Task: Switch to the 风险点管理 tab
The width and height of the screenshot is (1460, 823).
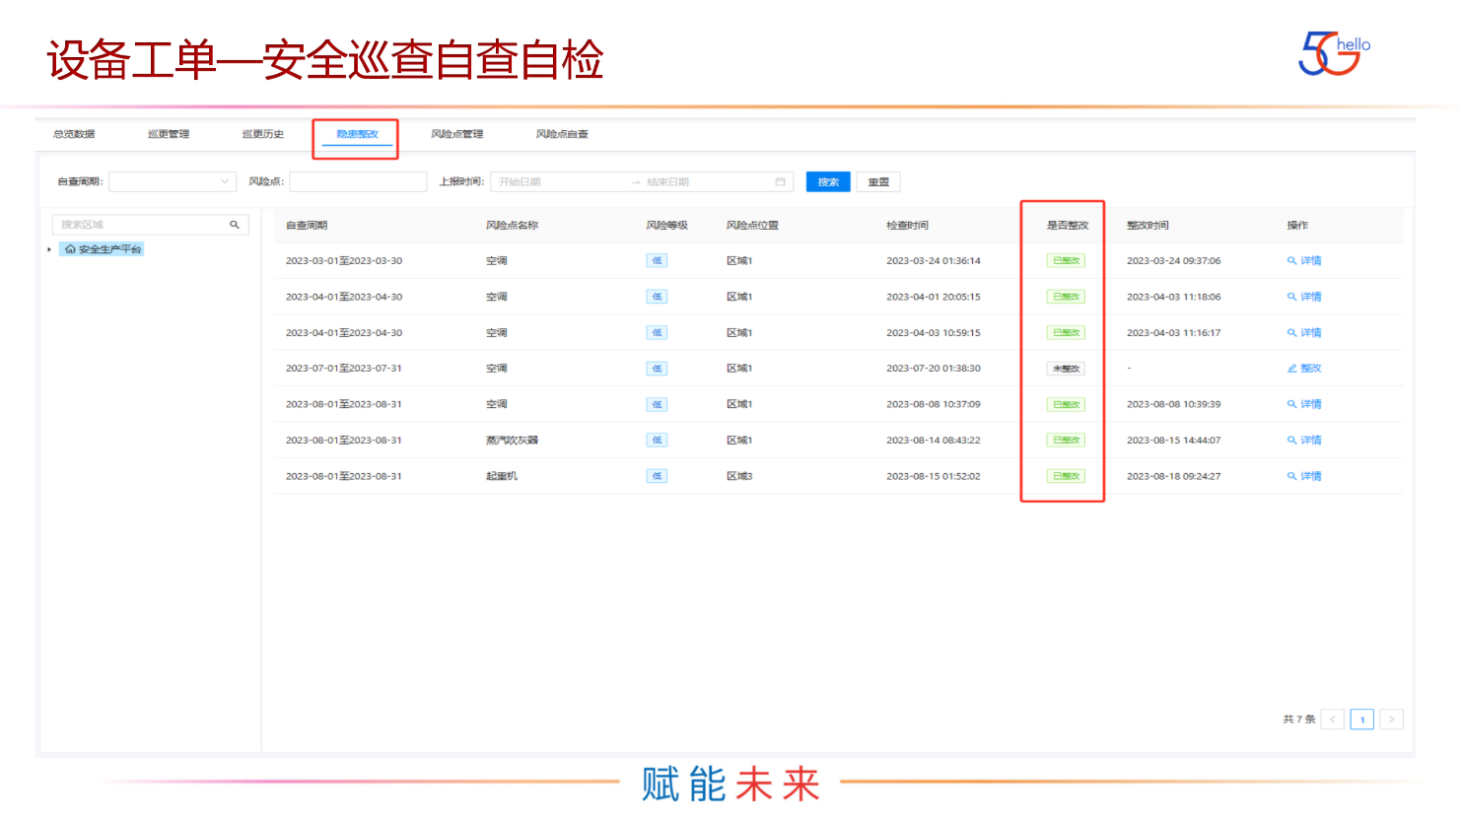Action: coord(456,134)
